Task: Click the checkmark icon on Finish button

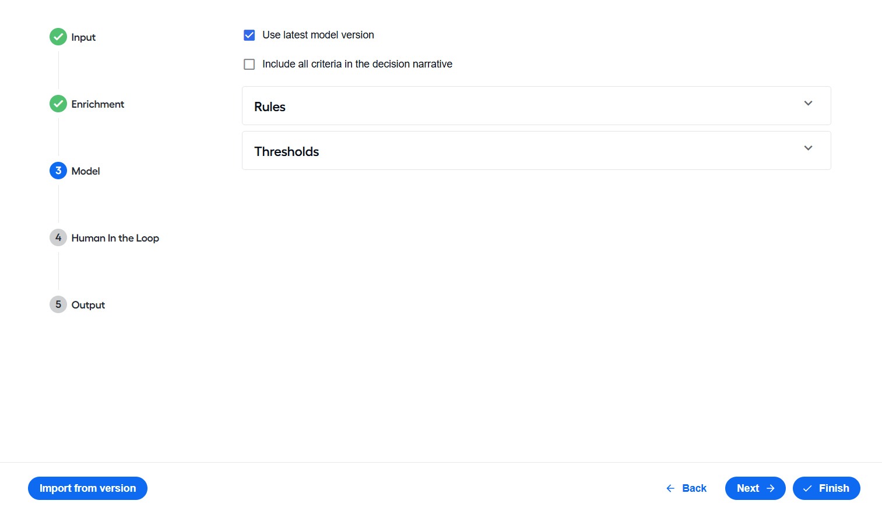Action: coord(807,488)
